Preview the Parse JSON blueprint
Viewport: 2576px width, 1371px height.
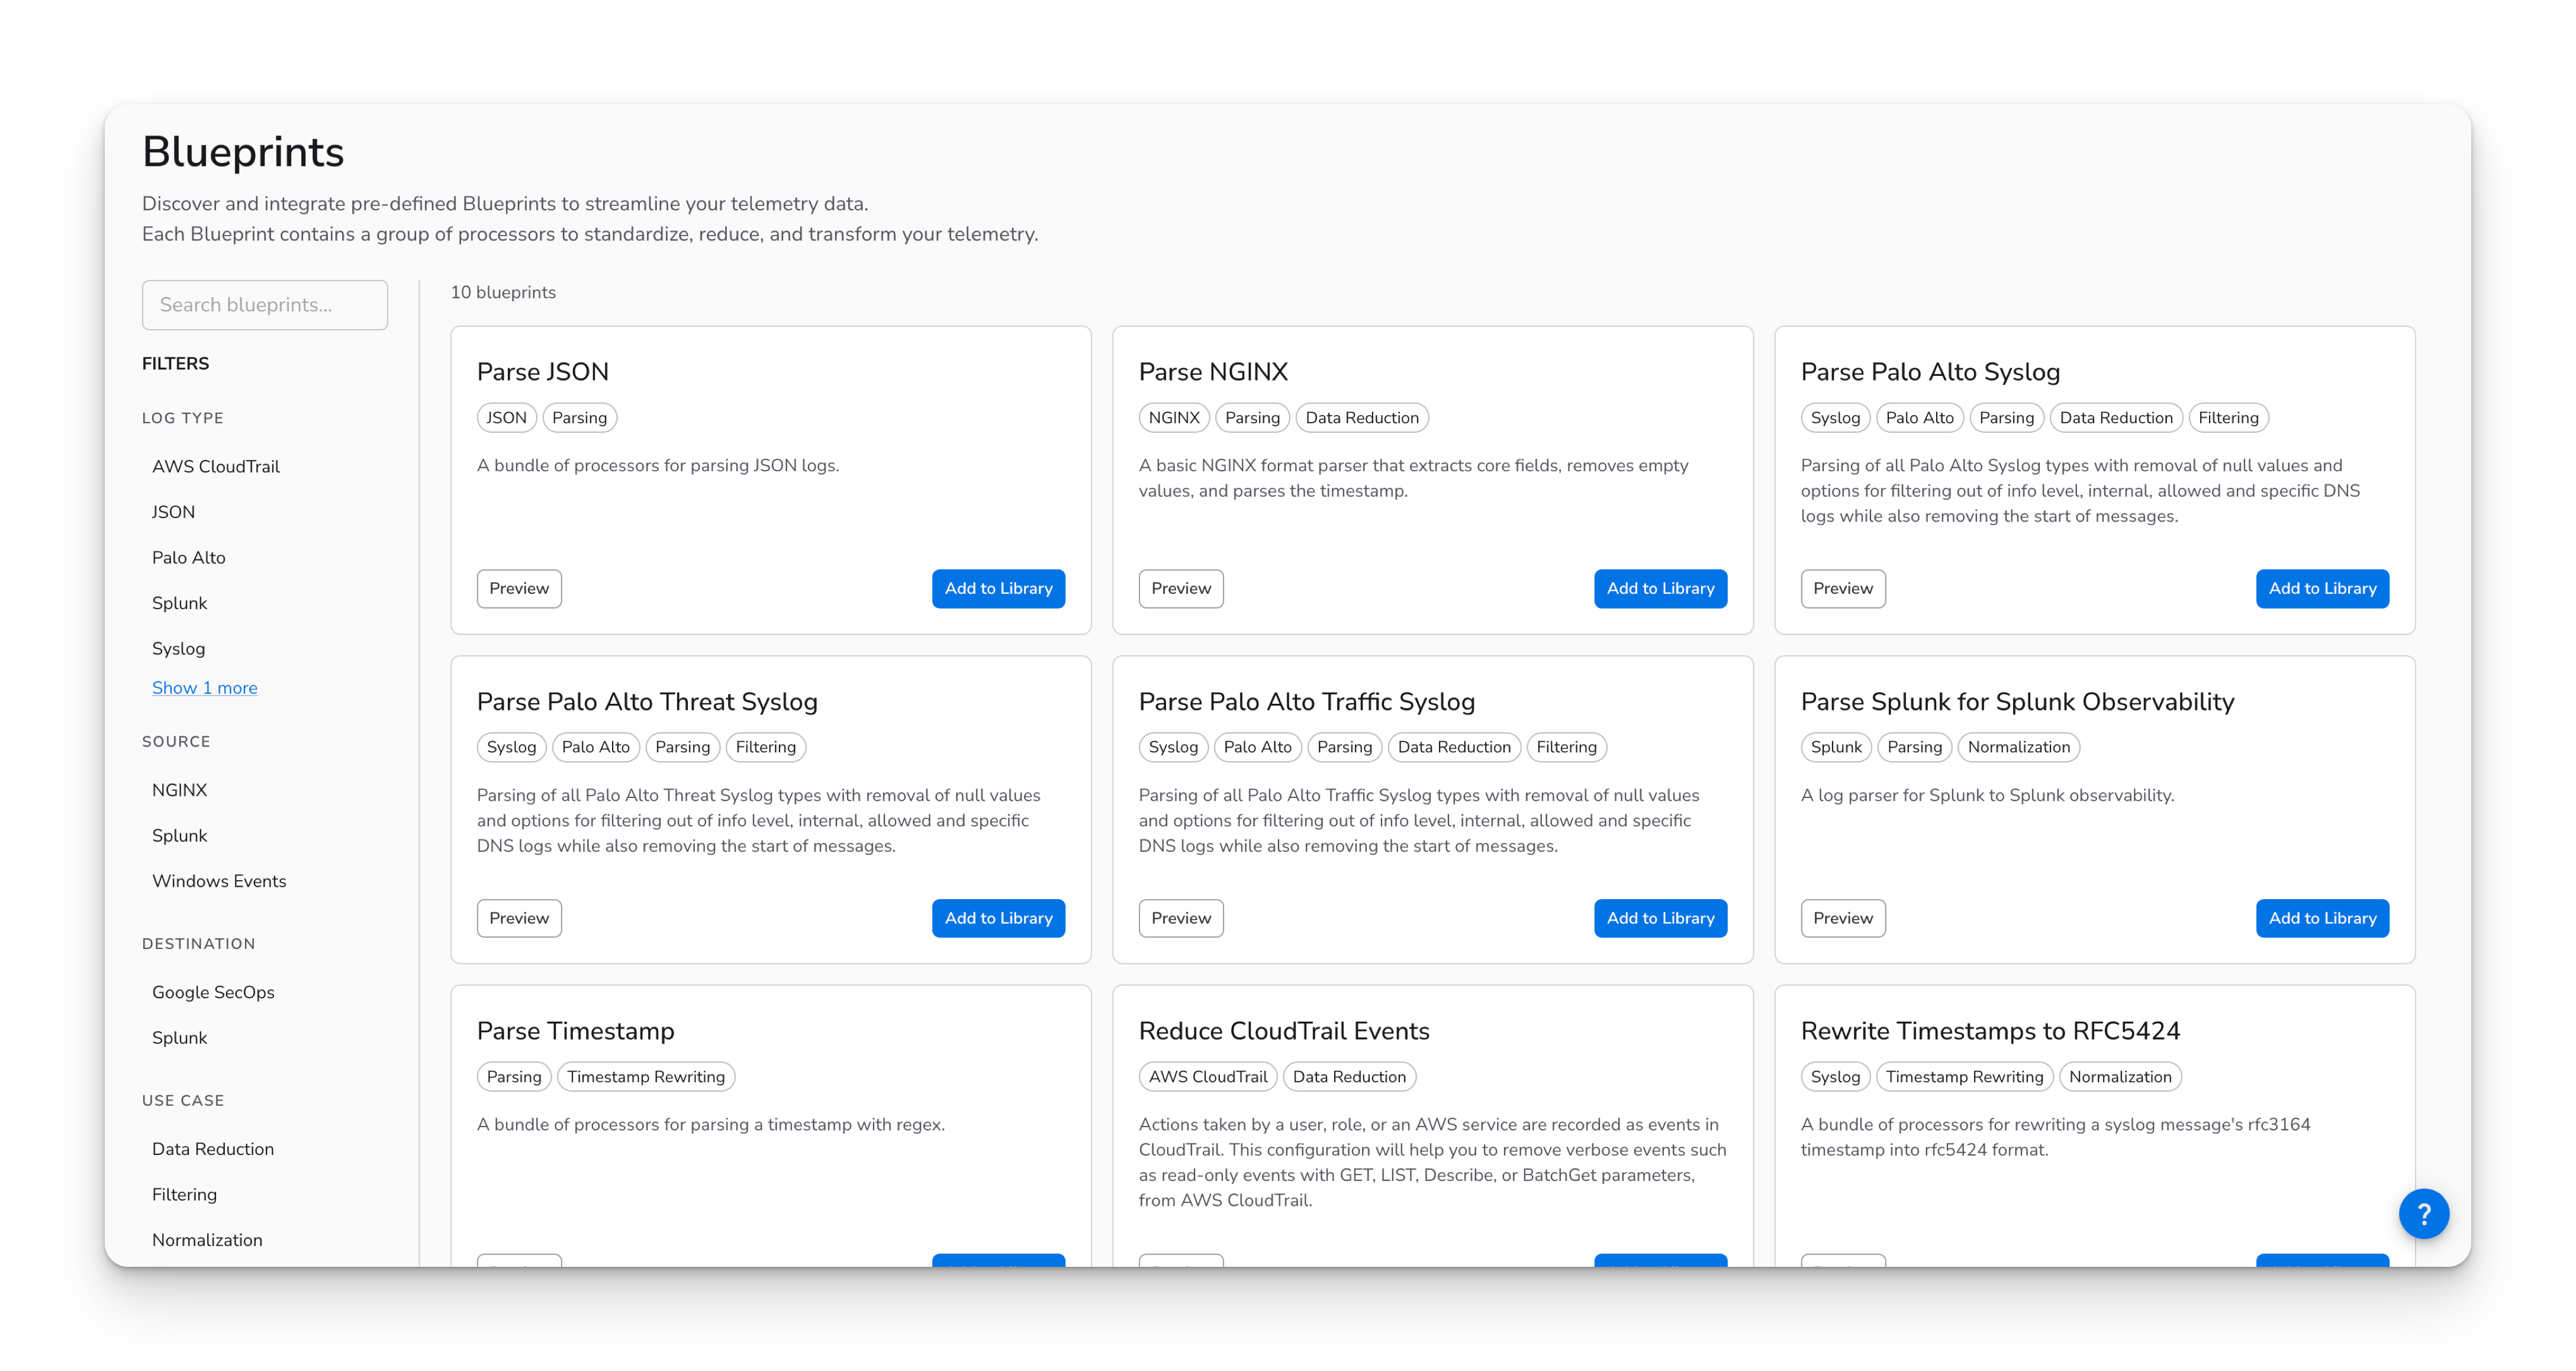[x=519, y=589]
